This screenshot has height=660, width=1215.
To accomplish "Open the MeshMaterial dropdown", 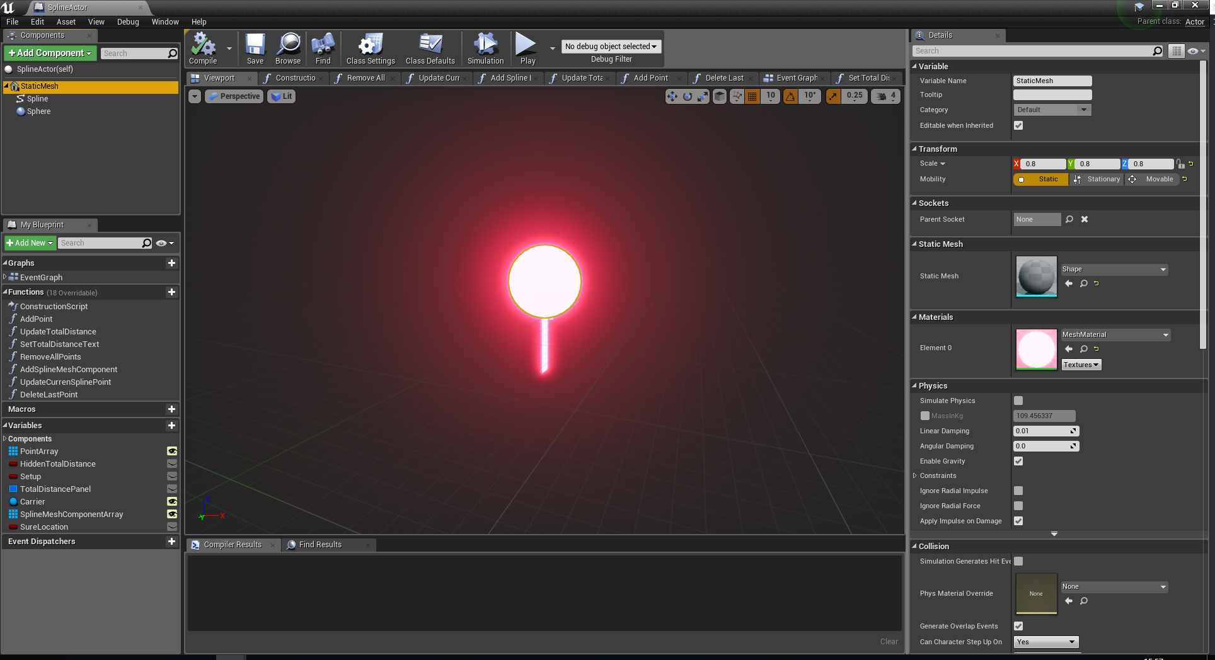I will [x=1114, y=334].
